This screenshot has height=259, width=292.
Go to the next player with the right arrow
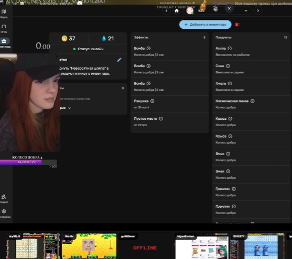coord(258,11)
